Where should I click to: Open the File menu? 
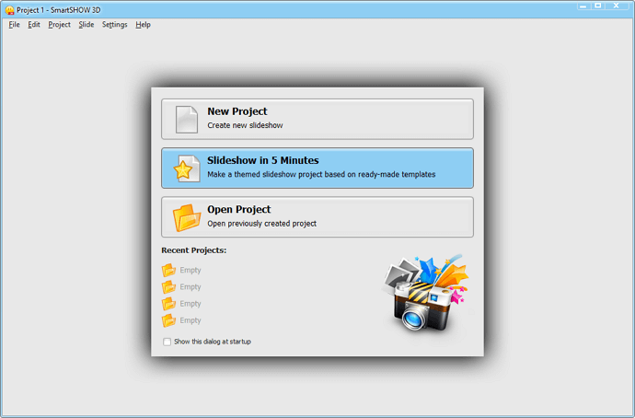(x=14, y=25)
